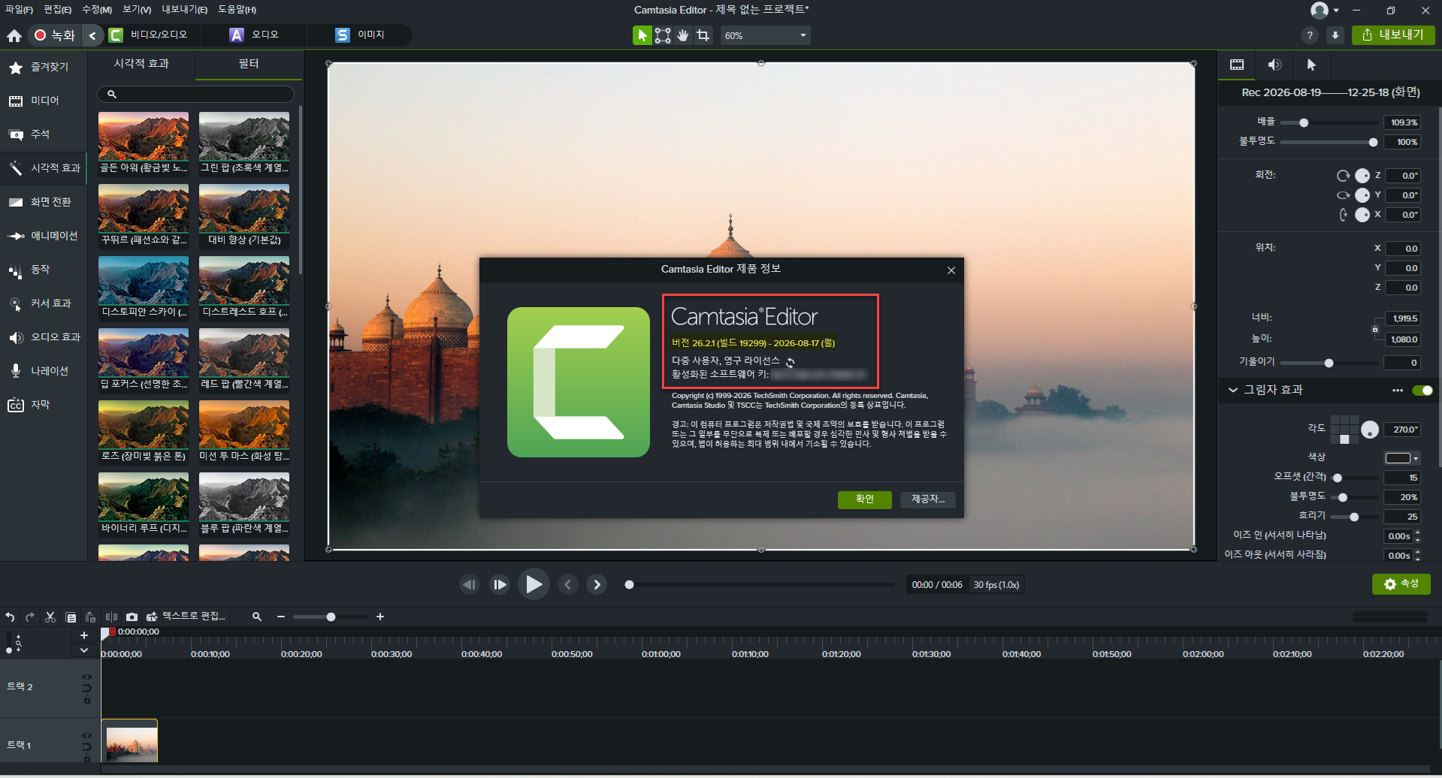Redo the last action in timeline toolbar
This screenshot has height=778, width=1442.
click(x=30, y=617)
